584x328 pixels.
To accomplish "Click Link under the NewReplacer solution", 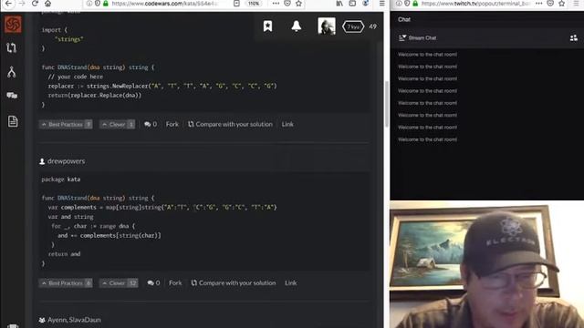I will [287, 124].
